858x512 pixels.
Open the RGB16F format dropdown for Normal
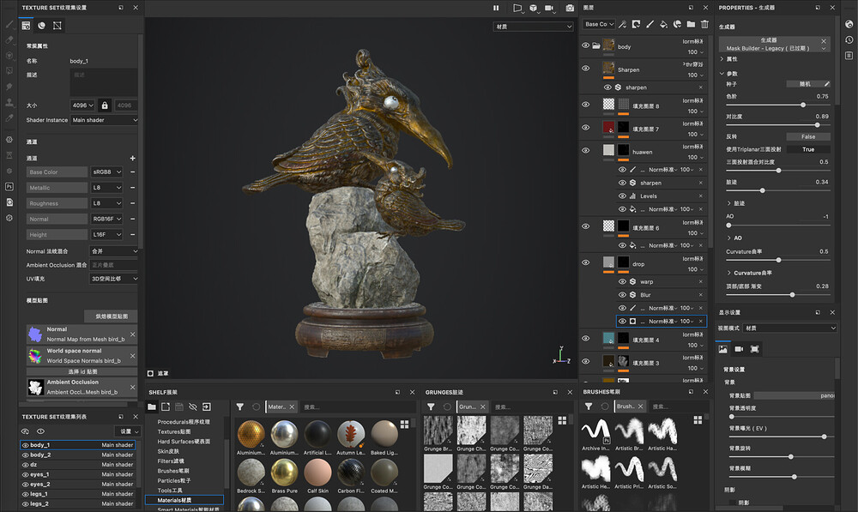click(x=106, y=219)
